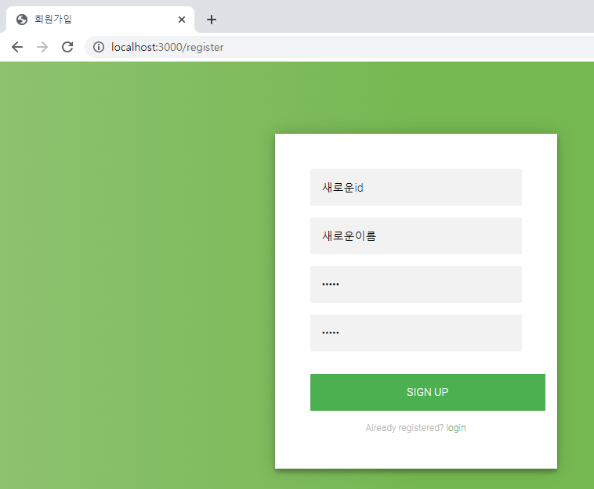Viewport: 594px width, 489px height.
Task: Follow the login link
Action: click(x=456, y=428)
